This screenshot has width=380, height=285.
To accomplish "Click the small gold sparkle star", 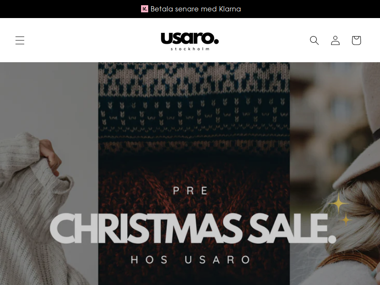I will (346, 220).
